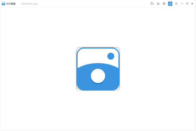Close the image viewer window

point(192,4)
